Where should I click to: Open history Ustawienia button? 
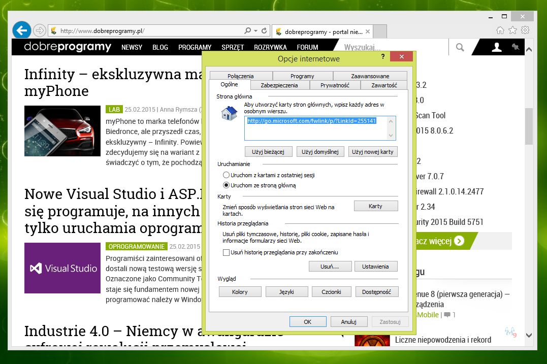[376, 267]
